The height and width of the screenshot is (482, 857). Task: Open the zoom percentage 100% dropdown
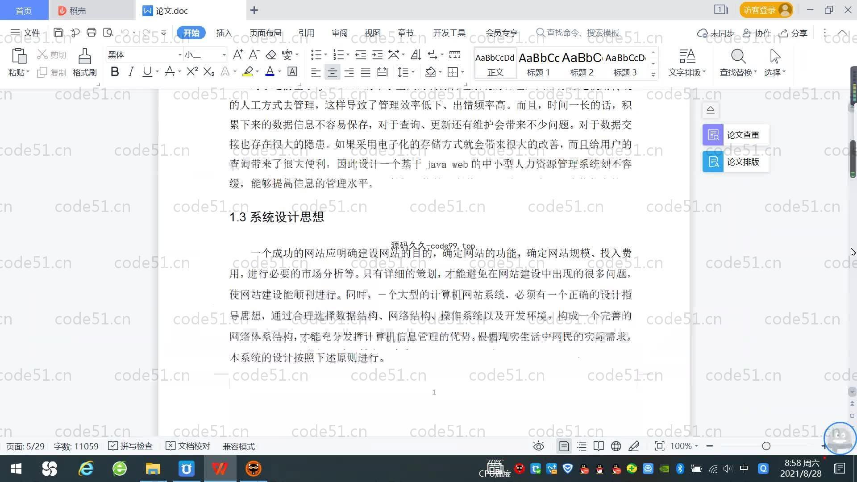684,446
